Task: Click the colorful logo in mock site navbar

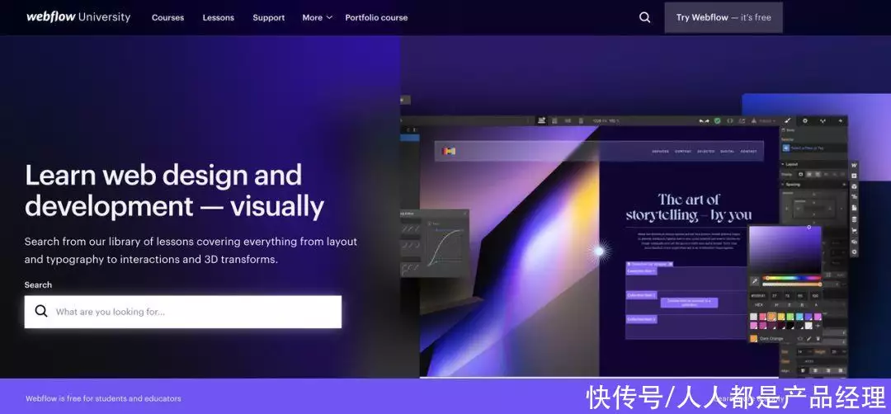Action: pyautogui.click(x=449, y=150)
